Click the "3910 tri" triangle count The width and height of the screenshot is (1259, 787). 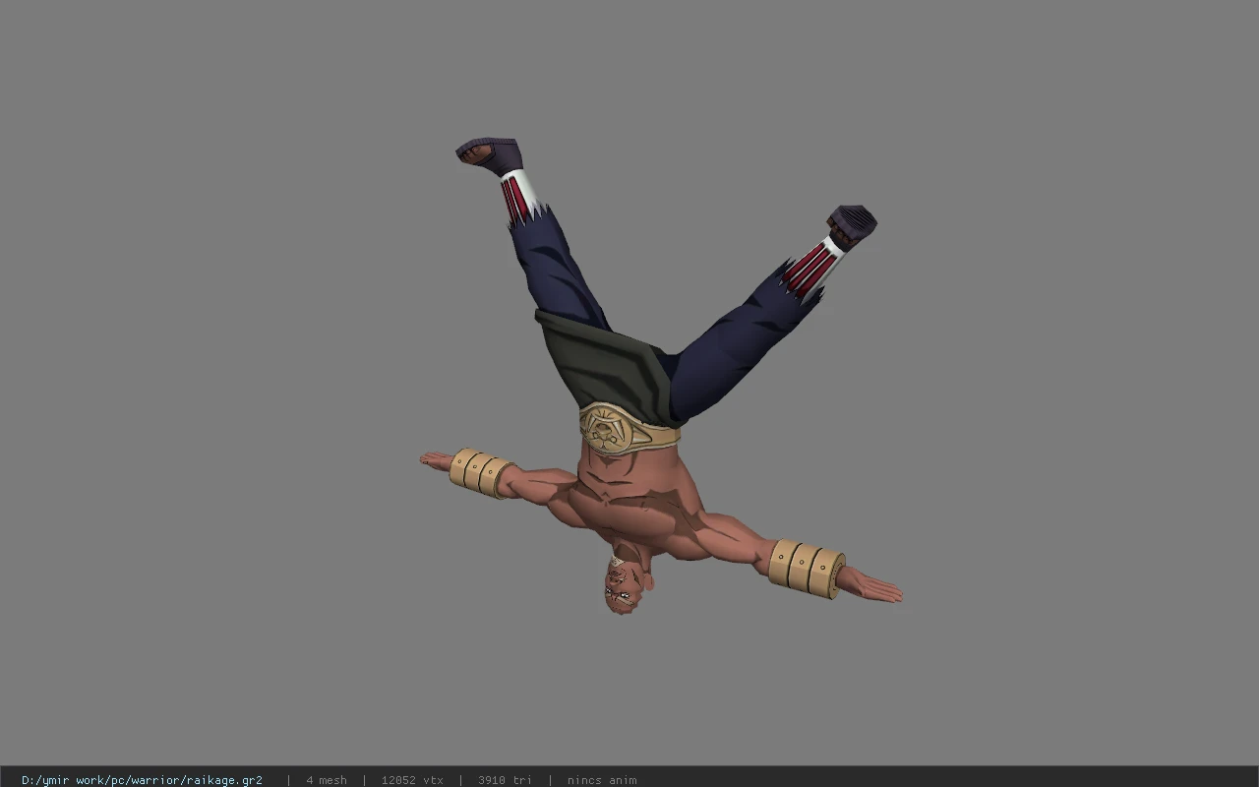pos(505,780)
